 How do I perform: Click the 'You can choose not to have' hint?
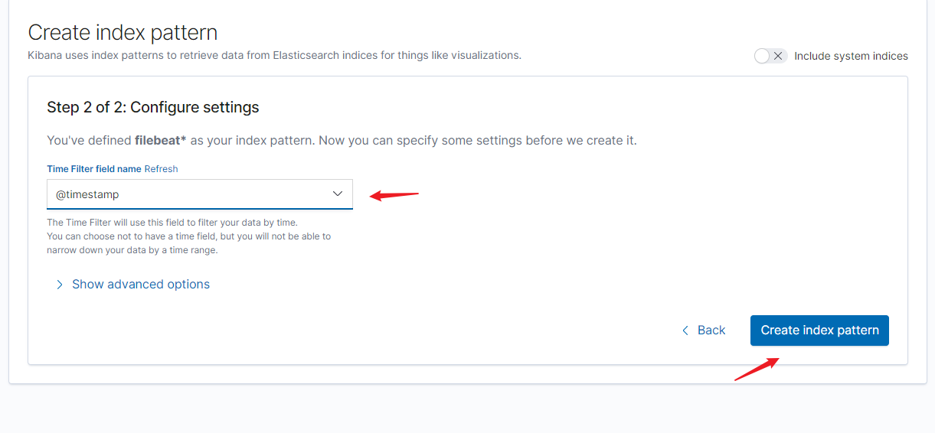pos(188,236)
